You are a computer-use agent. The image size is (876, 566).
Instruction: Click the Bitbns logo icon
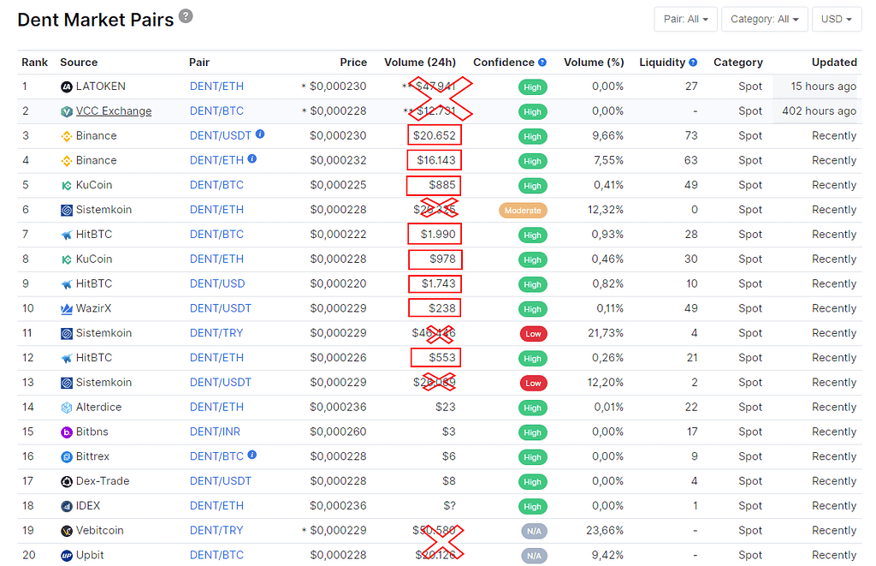[x=67, y=432]
